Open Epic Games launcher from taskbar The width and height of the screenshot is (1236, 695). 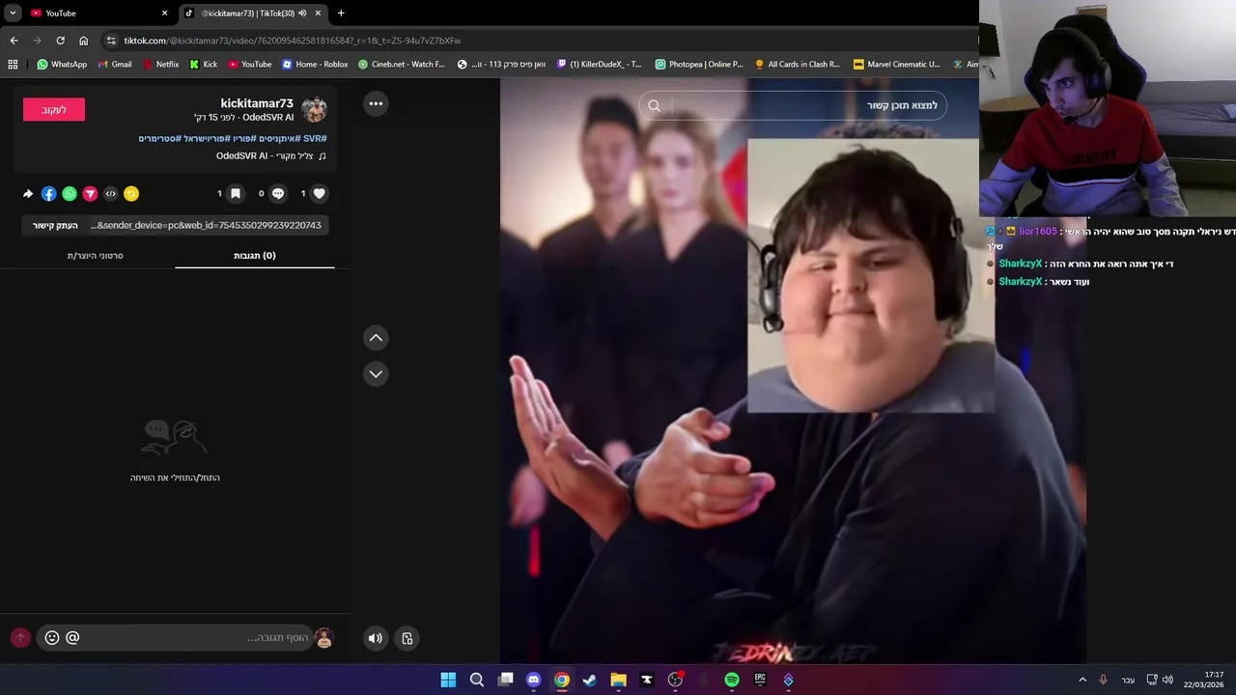760,680
